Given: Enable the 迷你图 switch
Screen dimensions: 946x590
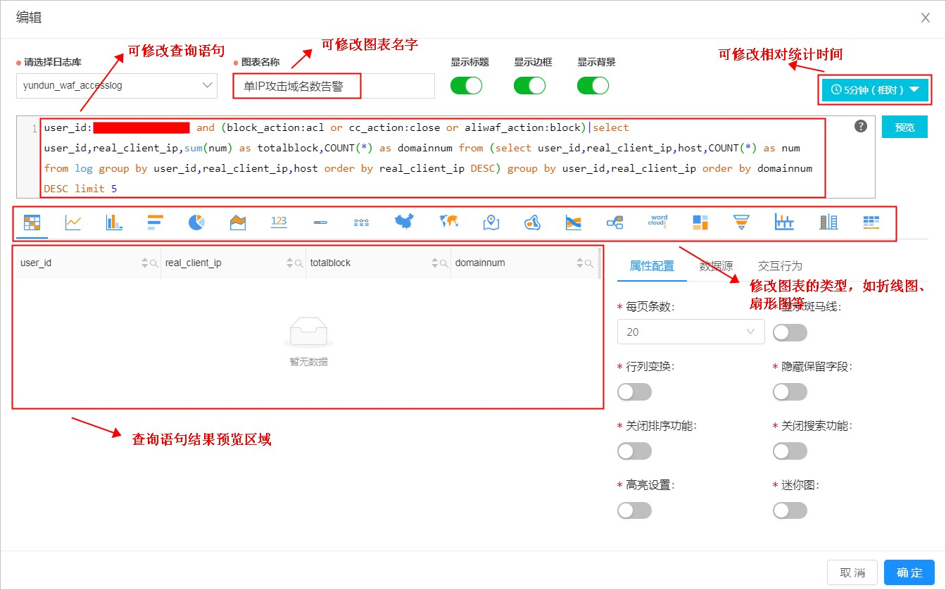Looking at the screenshot, I should (x=790, y=510).
